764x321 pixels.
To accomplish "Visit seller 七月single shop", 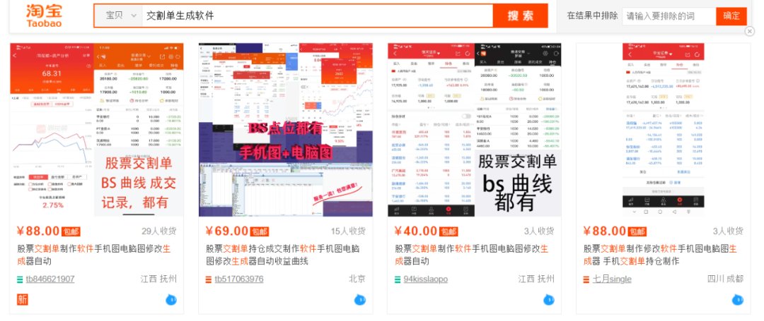I will point(612,279).
